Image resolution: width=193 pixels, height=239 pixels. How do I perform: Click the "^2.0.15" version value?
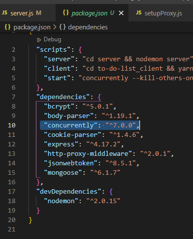click(x=103, y=201)
